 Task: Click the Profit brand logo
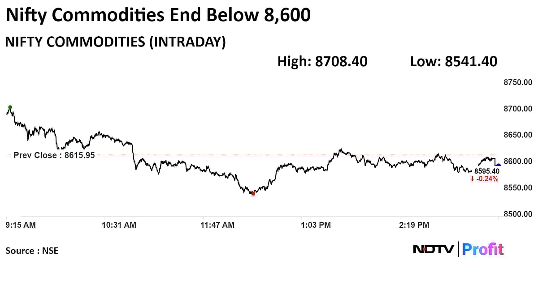point(482,249)
